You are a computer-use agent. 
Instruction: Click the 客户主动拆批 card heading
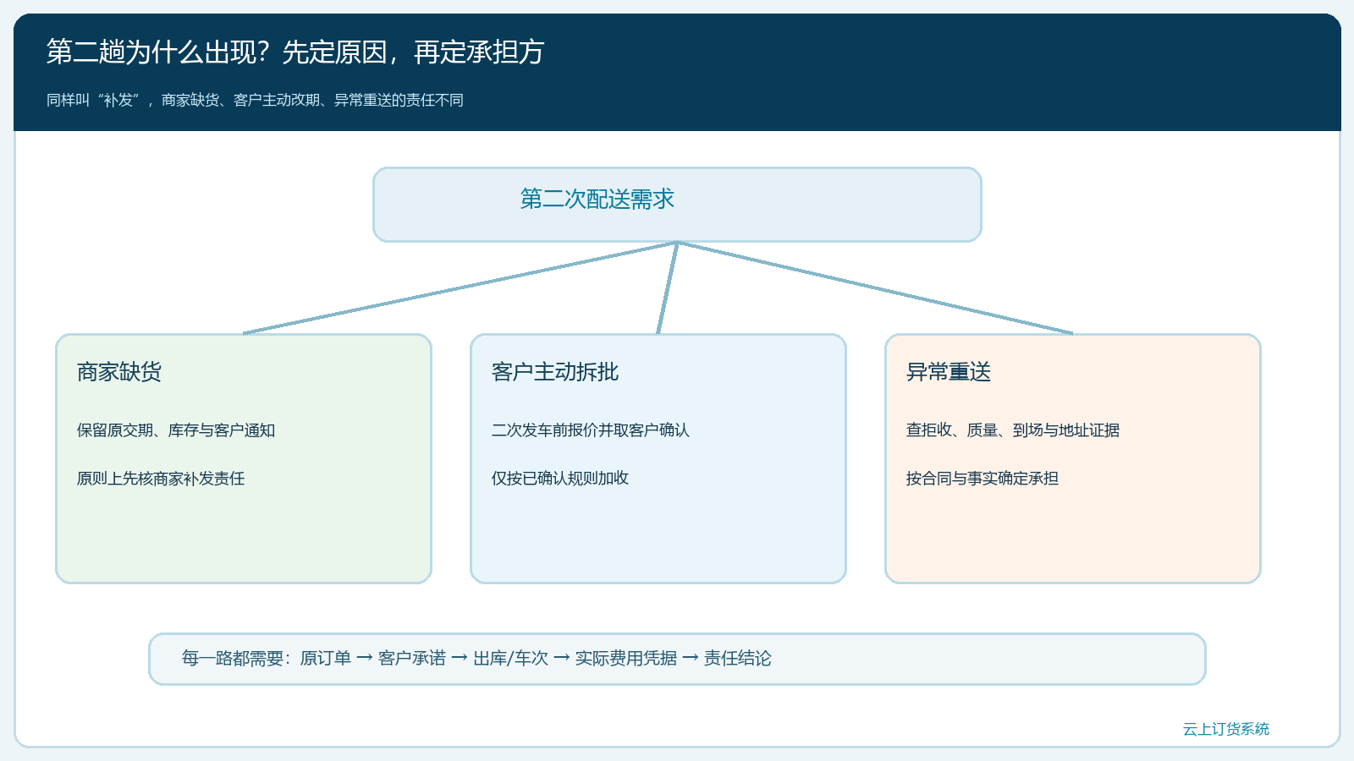pos(555,372)
